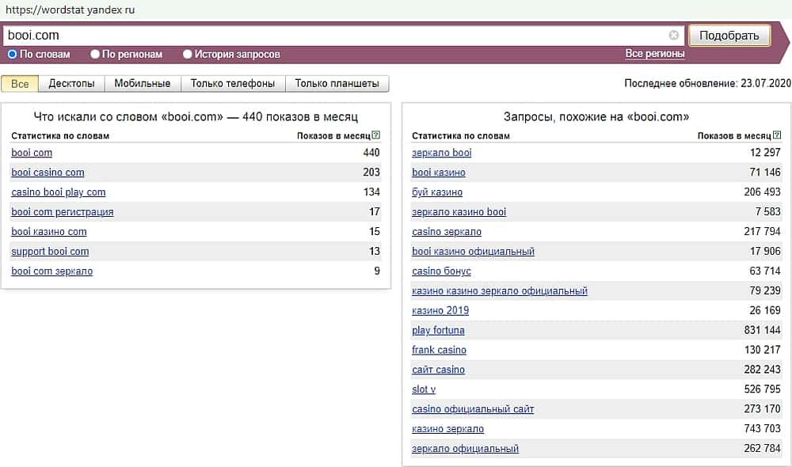Switch to the "Мобильные" tab
The width and height of the screenshot is (792, 467).
coord(143,84)
